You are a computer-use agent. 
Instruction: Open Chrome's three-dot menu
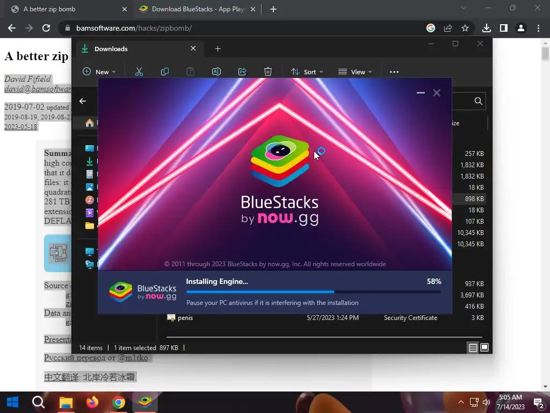click(x=538, y=28)
